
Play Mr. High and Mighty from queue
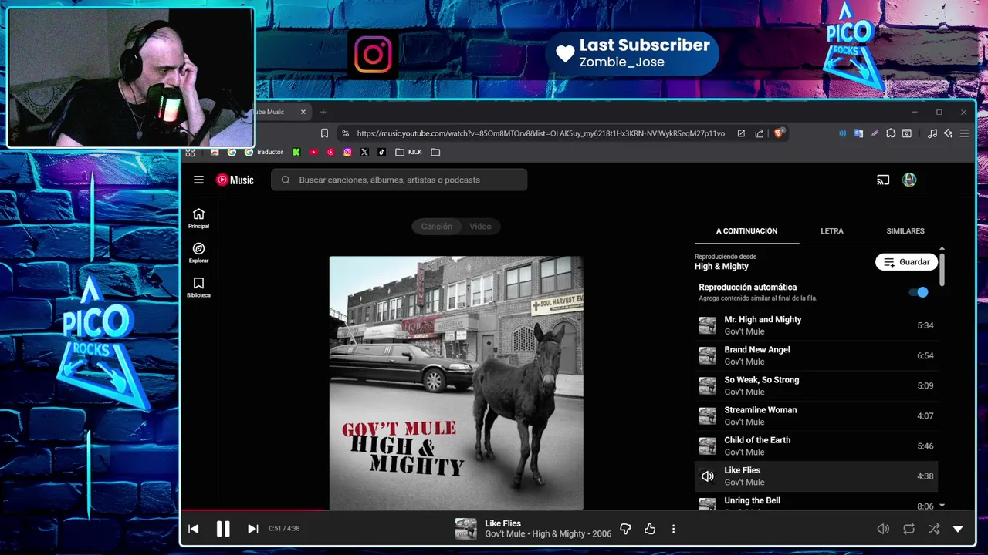pyautogui.click(x=816, y=325)
